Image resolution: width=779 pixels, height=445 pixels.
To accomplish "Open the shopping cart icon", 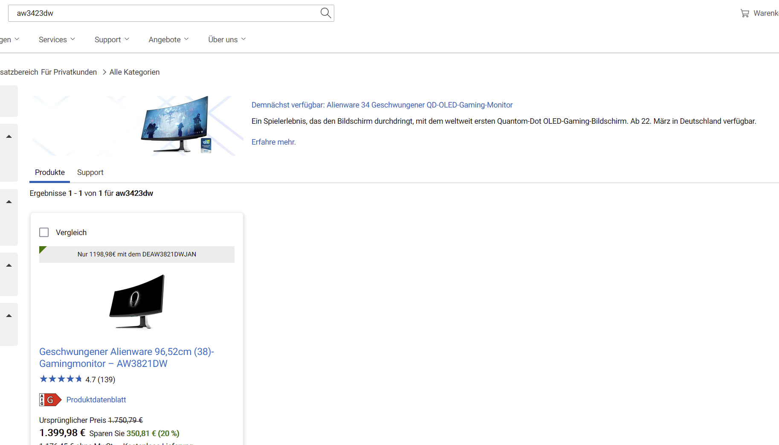I will [744, 13].
